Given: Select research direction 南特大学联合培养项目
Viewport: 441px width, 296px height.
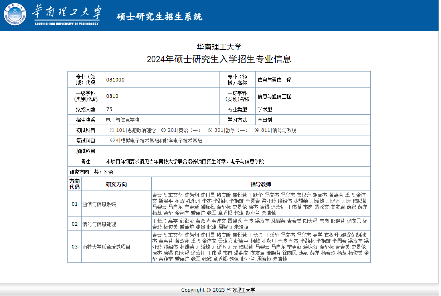Looking at the screenshot, I should [x=106, y=247].
